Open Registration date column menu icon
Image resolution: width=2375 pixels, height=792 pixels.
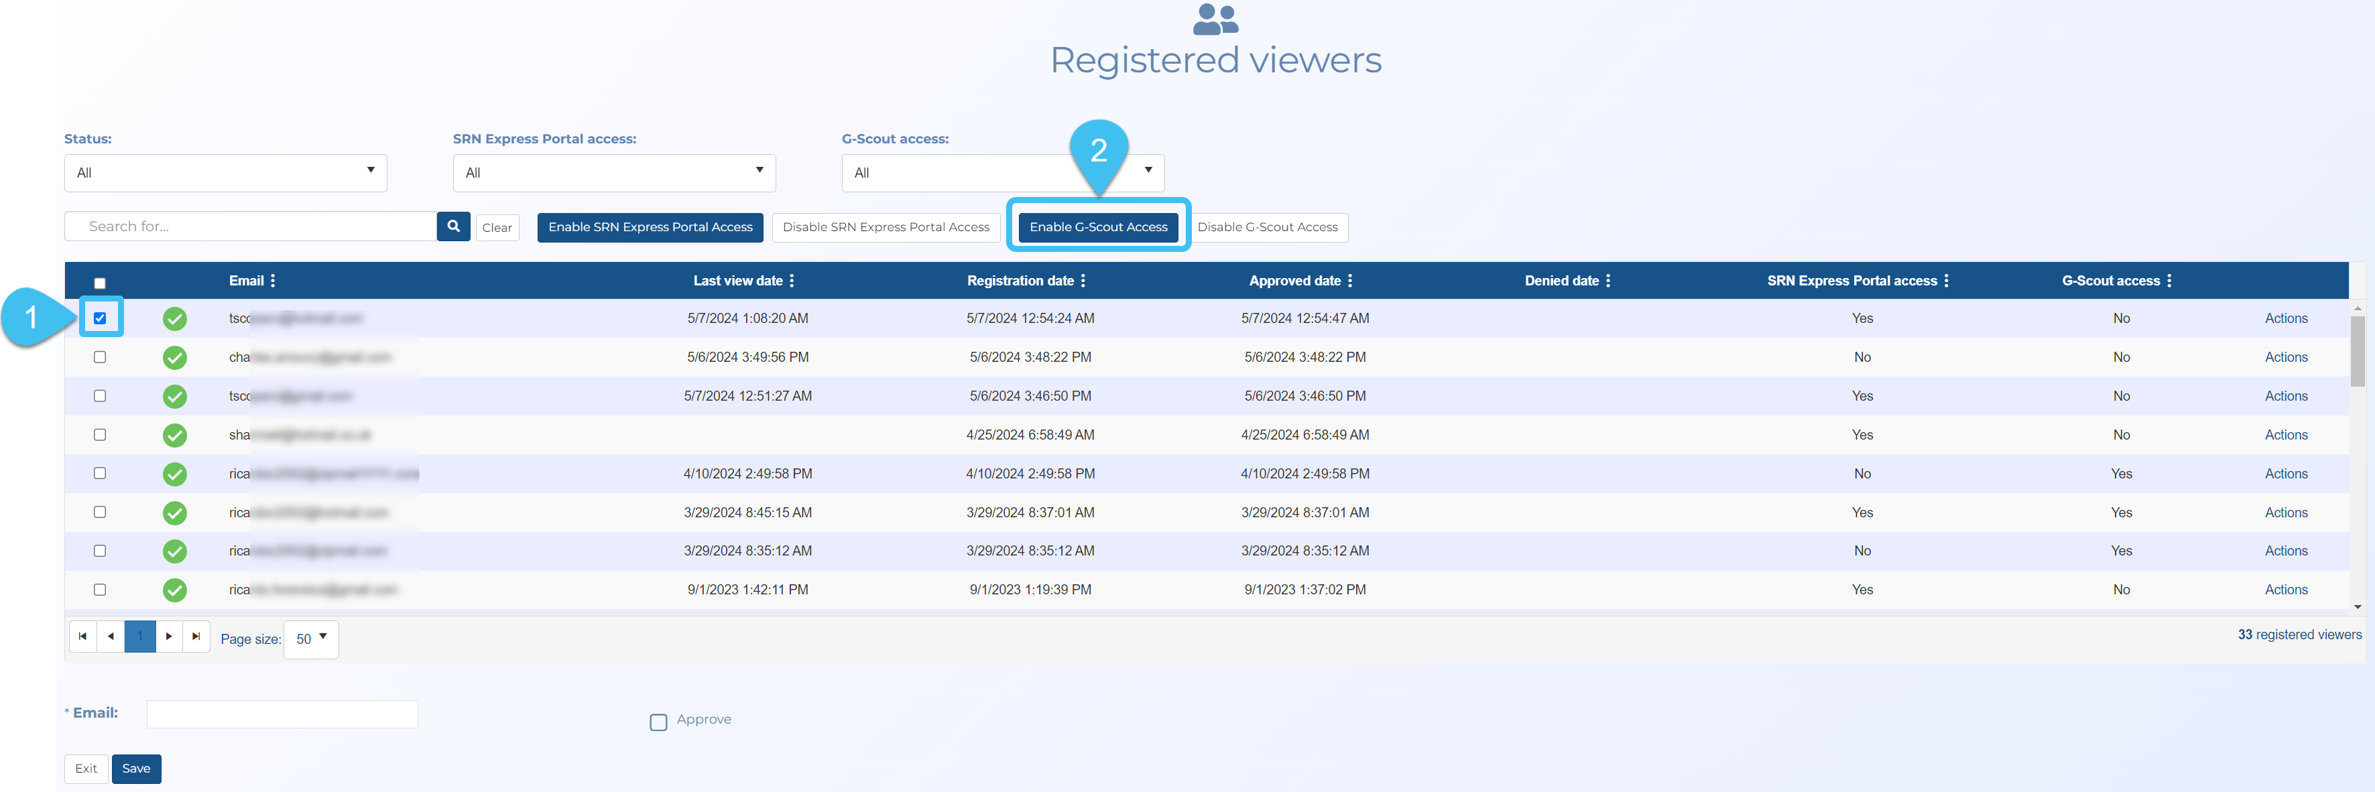[1083, 280]
